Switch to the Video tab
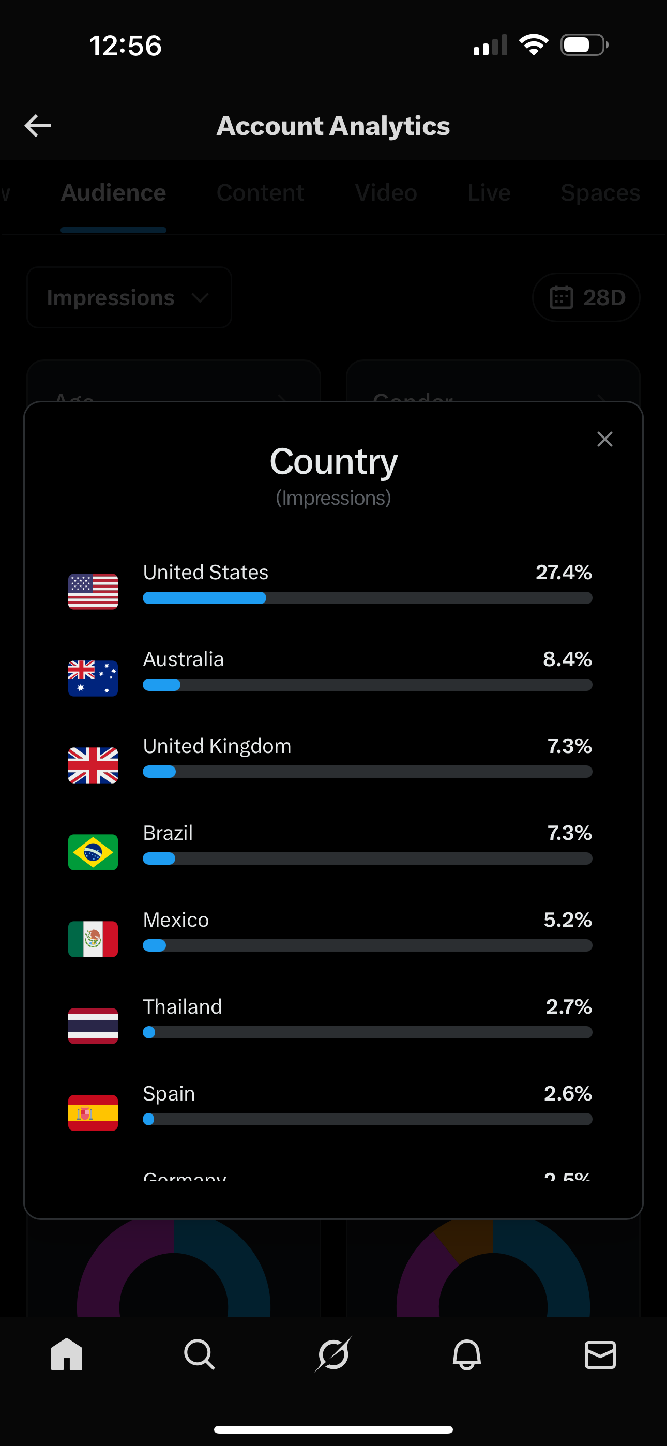Image resolution: width=667 pixels, height=1446 pixels. coord(386,193)
